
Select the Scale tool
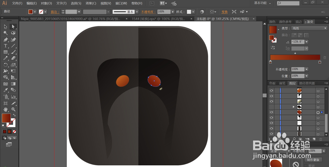[x=13, y=65]
